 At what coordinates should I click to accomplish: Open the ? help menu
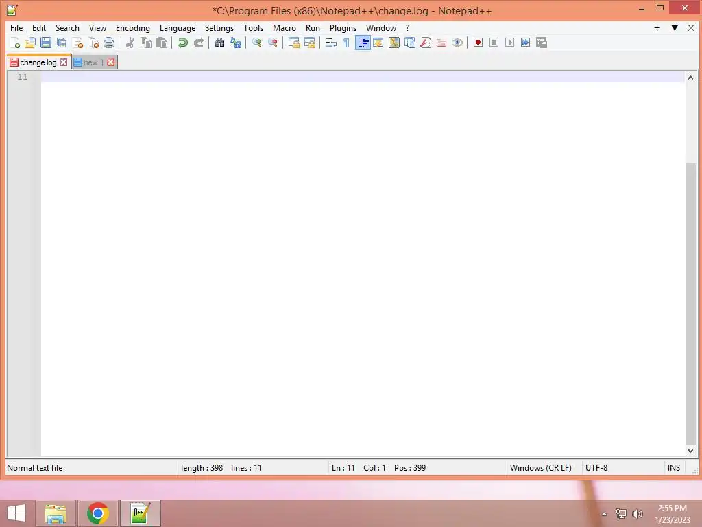tap(407, 27)
